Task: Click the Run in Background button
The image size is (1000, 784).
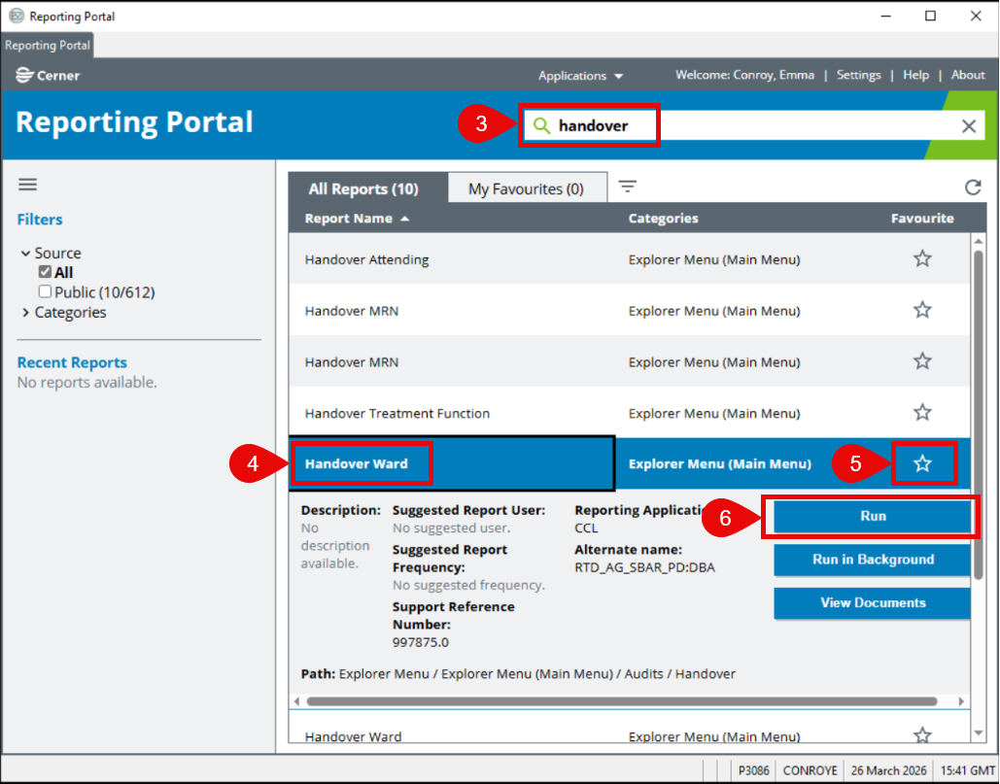Action: (872, 560)
